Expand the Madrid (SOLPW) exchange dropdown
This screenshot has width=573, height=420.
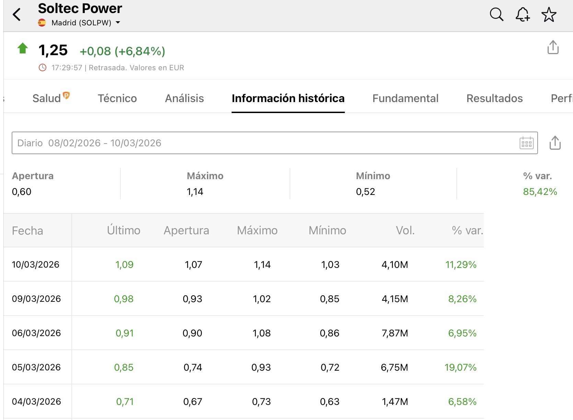(118, 23)
